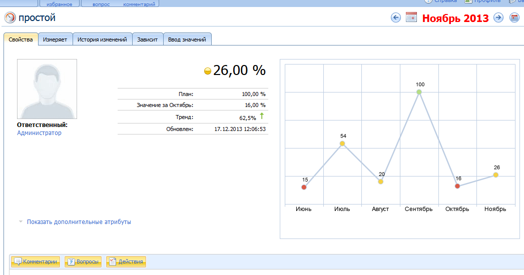Switch to the Измеряет tab
The width and height of the screenshot is (524, 275).
(x=55, y=39)
